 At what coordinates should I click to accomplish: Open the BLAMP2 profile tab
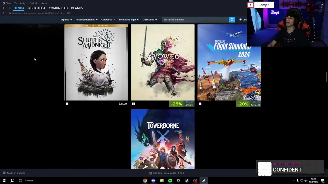pyautogui.click(x=77, y=8)
